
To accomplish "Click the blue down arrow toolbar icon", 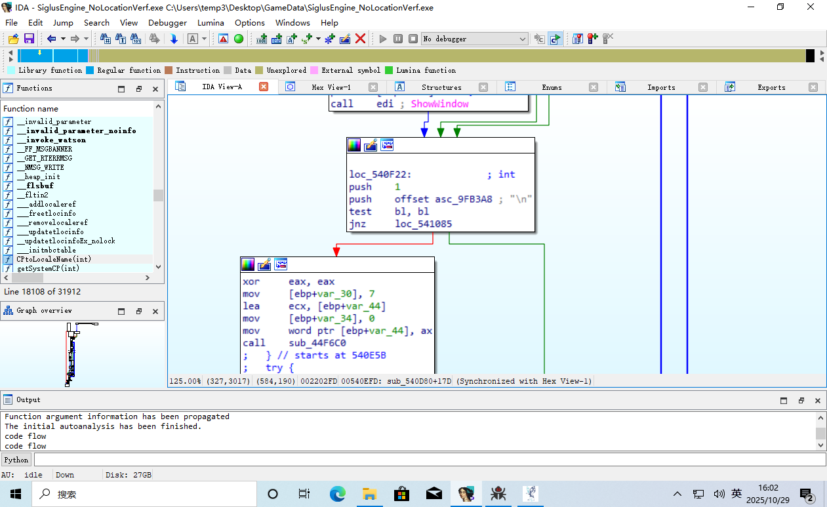I will [174, 39].
